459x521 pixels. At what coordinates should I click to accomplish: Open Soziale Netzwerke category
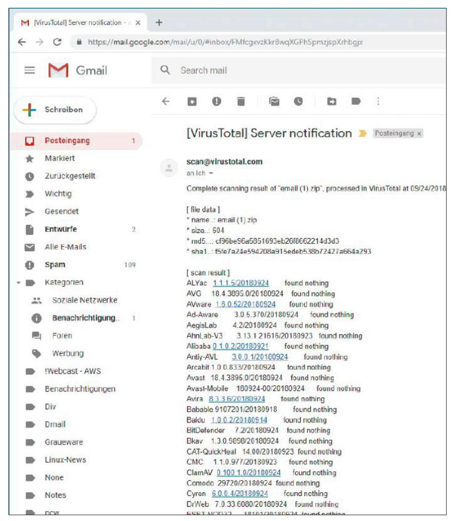point(76,300)
